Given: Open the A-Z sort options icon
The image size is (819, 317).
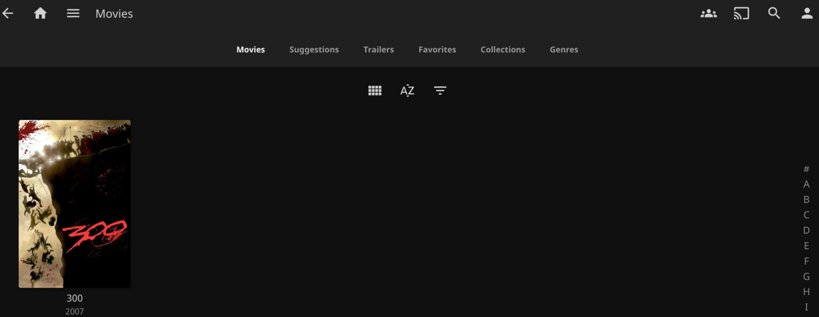Looking at the screenshot, I should click(x=407, y=90).
